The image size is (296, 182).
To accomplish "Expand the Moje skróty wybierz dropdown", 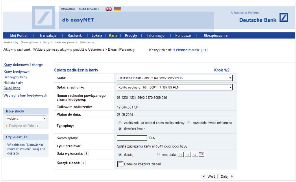I will [x=26, y=119].
